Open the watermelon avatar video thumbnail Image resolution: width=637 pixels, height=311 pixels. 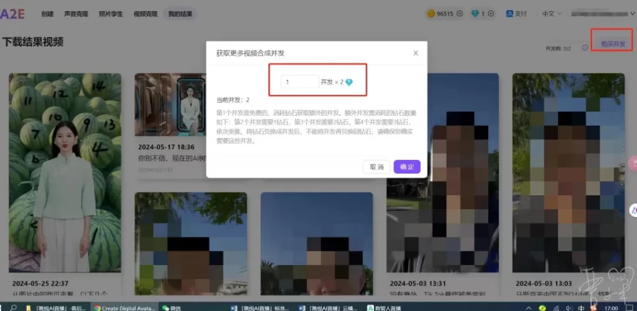tap(65, 172)
